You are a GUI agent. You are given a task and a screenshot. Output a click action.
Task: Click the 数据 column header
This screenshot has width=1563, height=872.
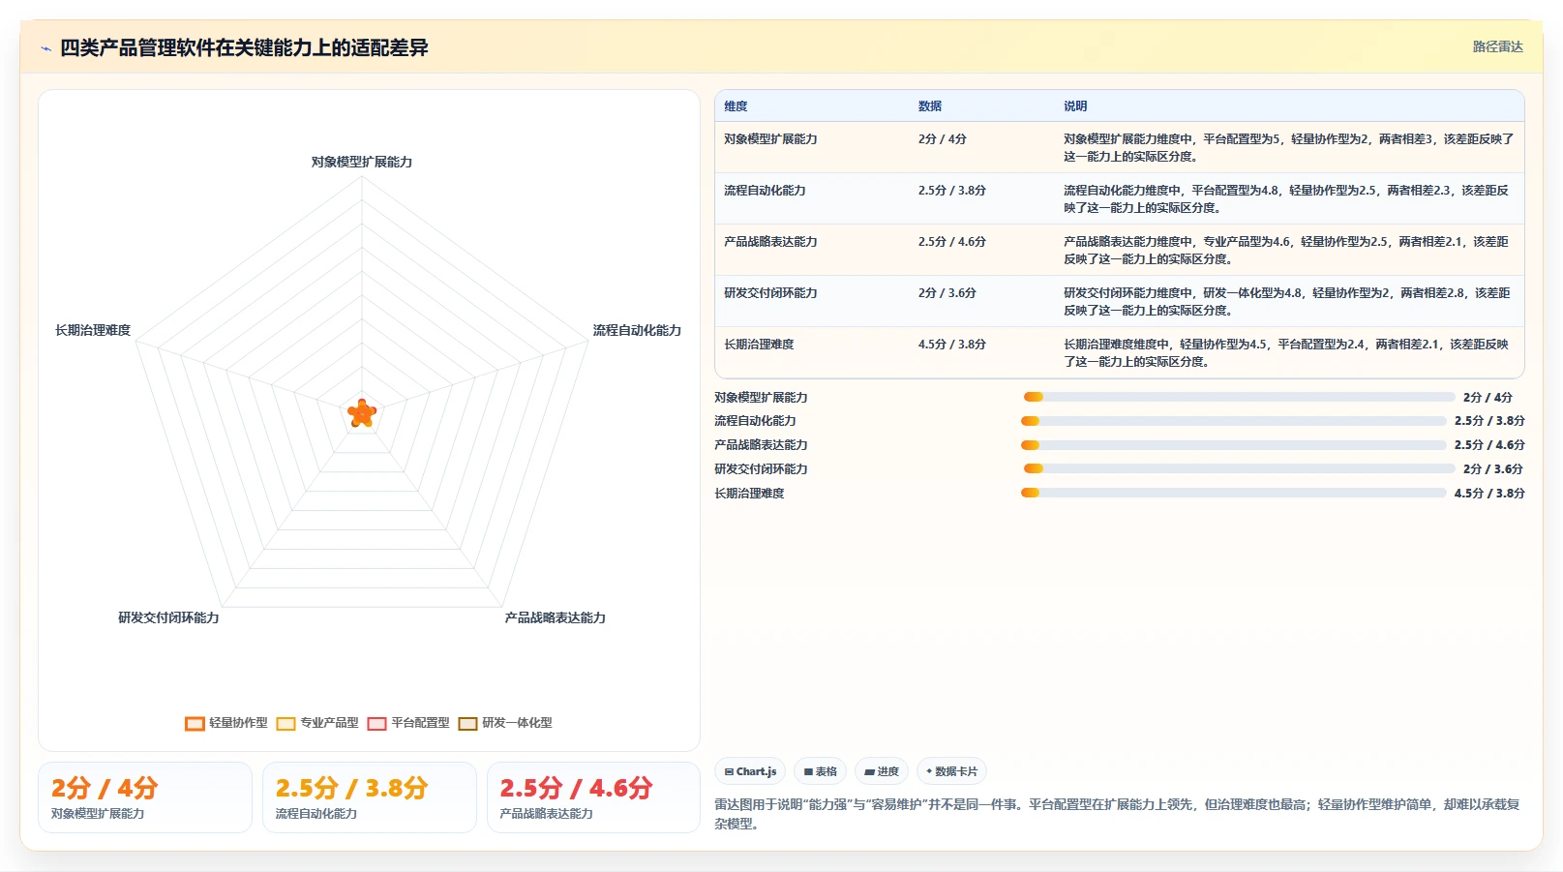(x=930, y=106)
